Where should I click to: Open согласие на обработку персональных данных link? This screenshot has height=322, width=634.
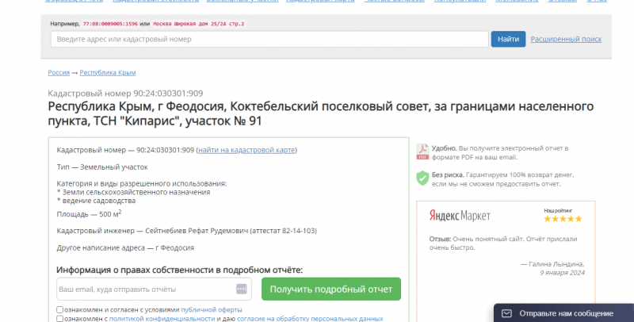(x=310, y=319)
